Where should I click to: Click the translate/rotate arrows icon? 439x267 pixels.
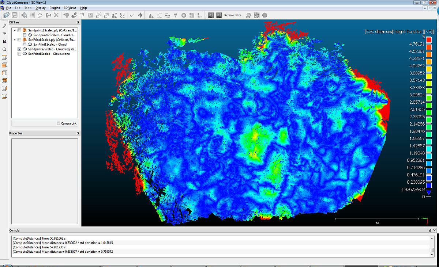click(140, 15)
